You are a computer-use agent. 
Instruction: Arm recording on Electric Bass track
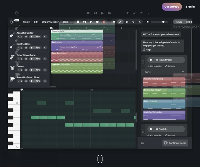[26, 48]
